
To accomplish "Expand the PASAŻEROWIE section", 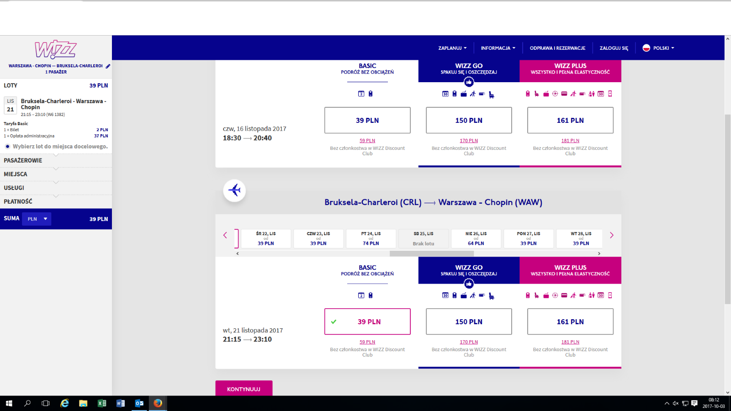I will pos(56,160).
